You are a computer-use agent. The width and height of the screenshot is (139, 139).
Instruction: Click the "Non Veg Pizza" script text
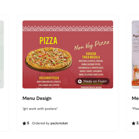[92, 45]
